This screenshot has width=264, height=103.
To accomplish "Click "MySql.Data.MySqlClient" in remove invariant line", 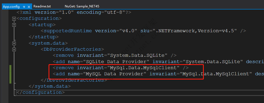I will pos(145,68).
